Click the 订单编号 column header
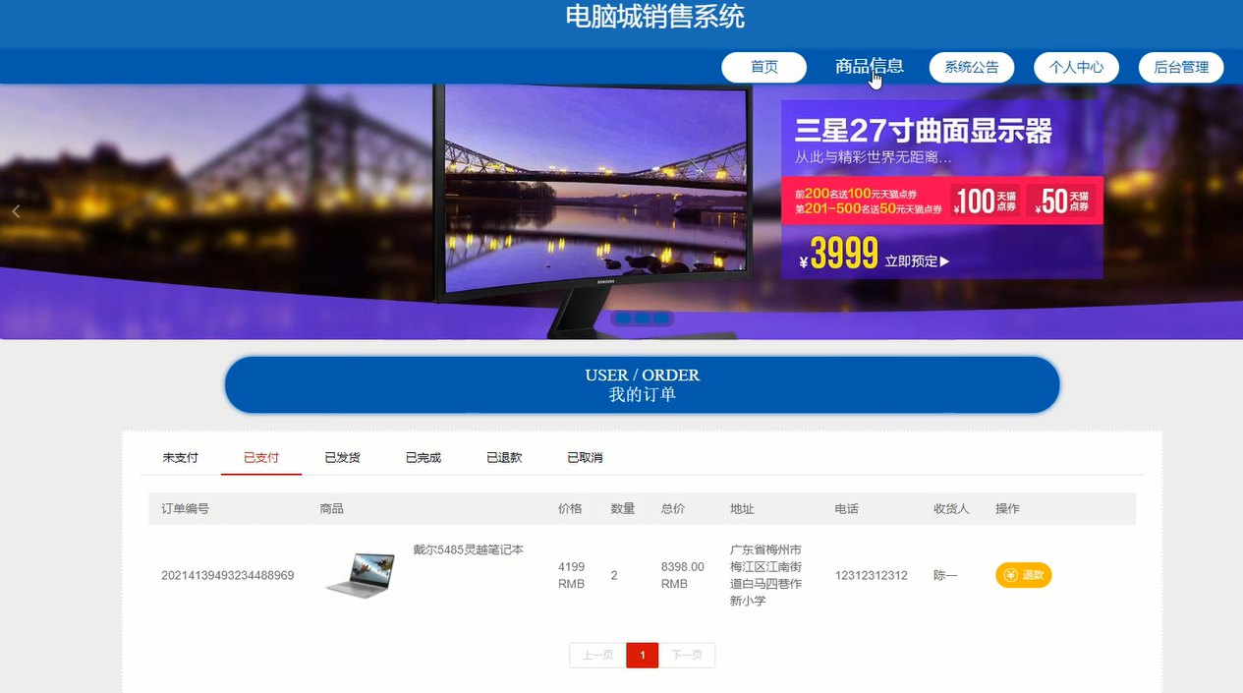 tap(186, 508)
